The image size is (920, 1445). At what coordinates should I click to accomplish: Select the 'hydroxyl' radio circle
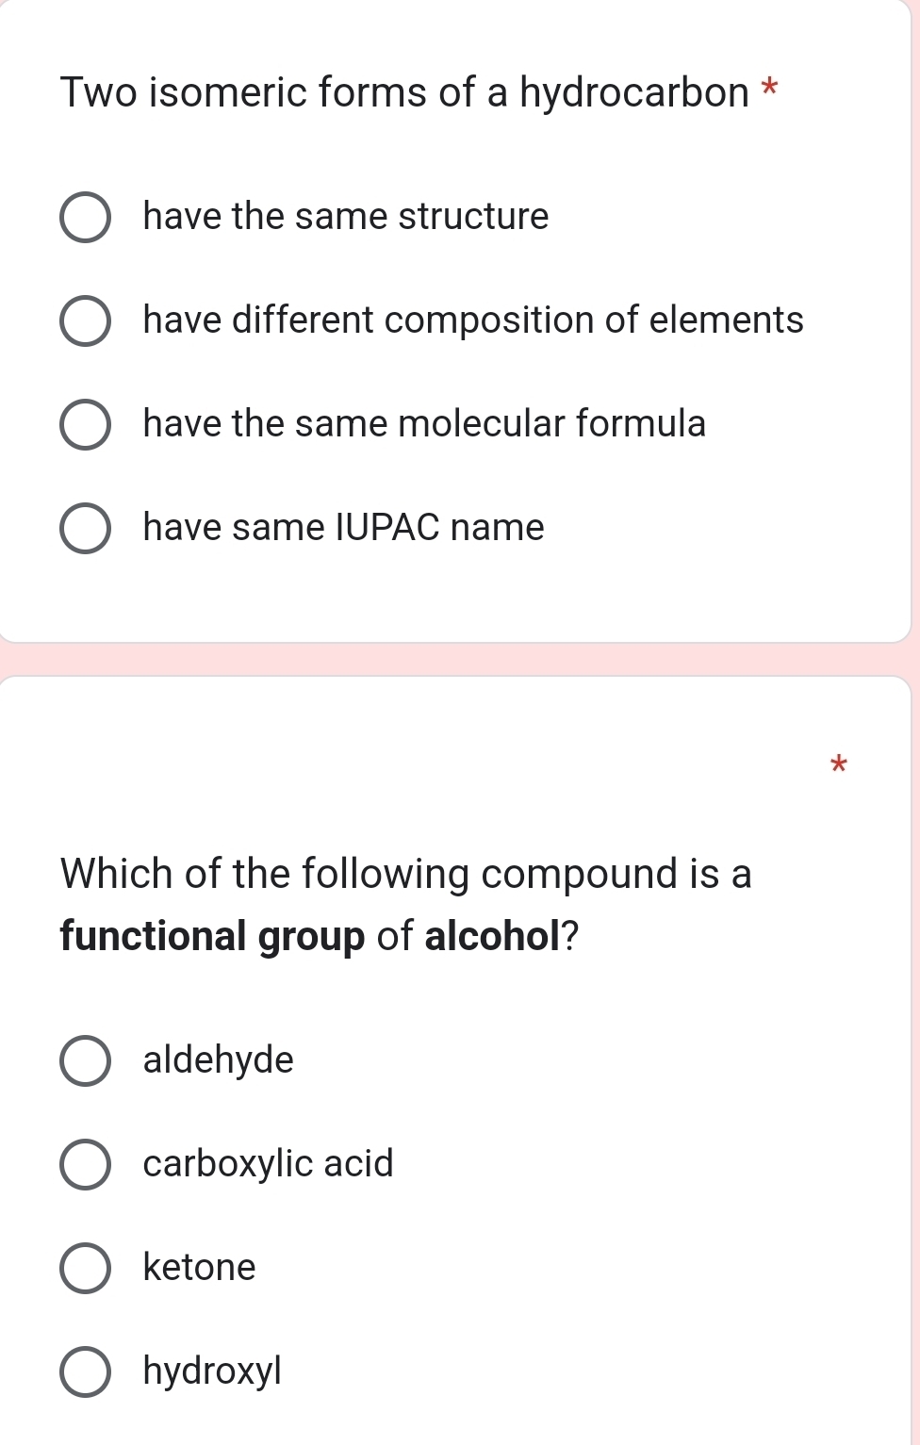click(85, 1371)
